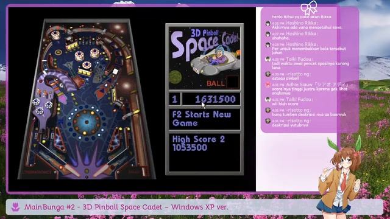Click the 'astaga pinball' chat message
The width and height of the screenshot is (390, 219).
coord(285,78)
